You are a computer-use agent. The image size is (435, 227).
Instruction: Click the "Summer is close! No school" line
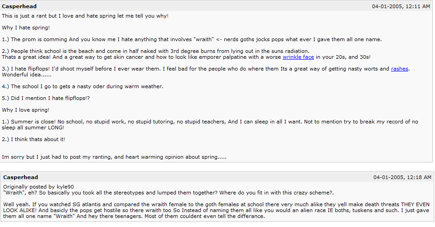click(x=210, y=122)
